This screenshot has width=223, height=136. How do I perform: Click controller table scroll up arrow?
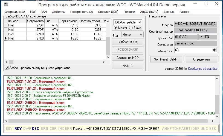click(x=108, y=21)
